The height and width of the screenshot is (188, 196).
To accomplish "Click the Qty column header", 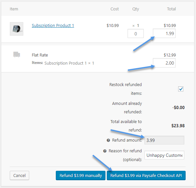I will (136, 9).
